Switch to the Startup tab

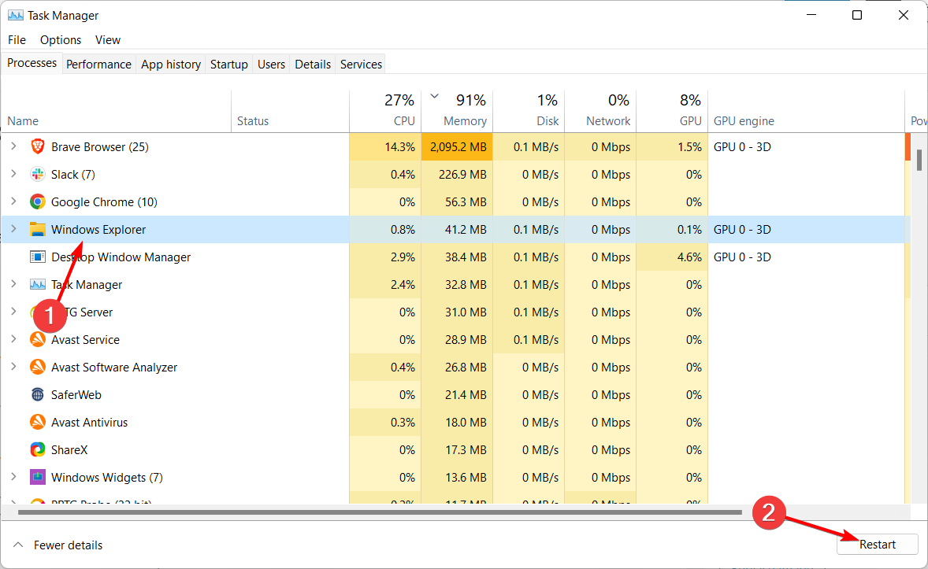[229, 64]
